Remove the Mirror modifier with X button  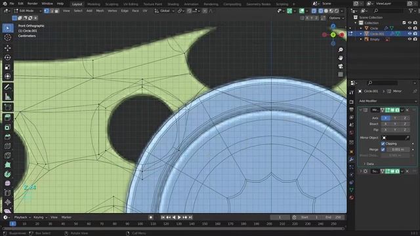coord(408,110)
